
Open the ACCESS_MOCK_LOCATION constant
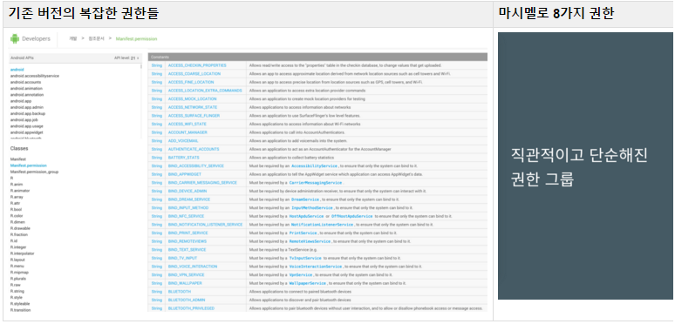pyautogui.click(x=193, y=98)
